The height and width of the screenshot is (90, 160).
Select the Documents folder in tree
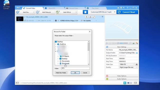pyautogui.click(x=65, y=61)
